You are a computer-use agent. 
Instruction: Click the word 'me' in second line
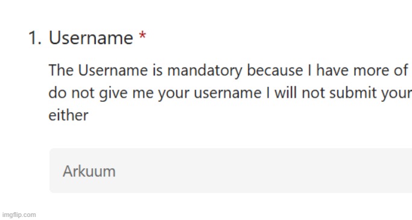click(143, 94)
